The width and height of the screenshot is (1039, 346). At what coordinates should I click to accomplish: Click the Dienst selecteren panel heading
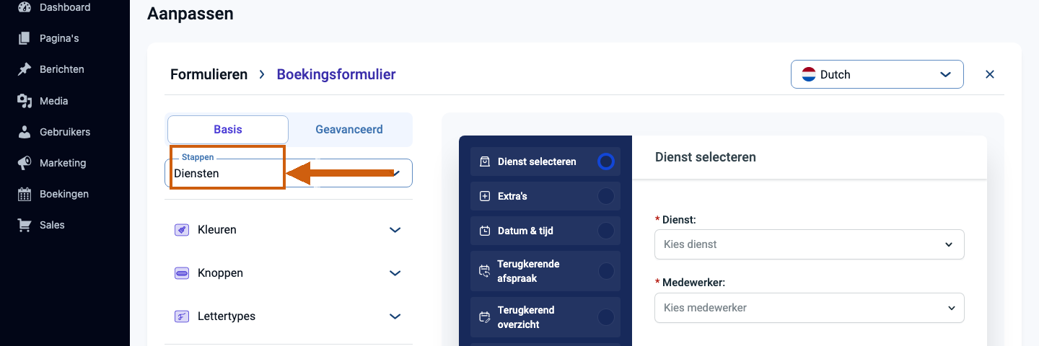point(706,156)
